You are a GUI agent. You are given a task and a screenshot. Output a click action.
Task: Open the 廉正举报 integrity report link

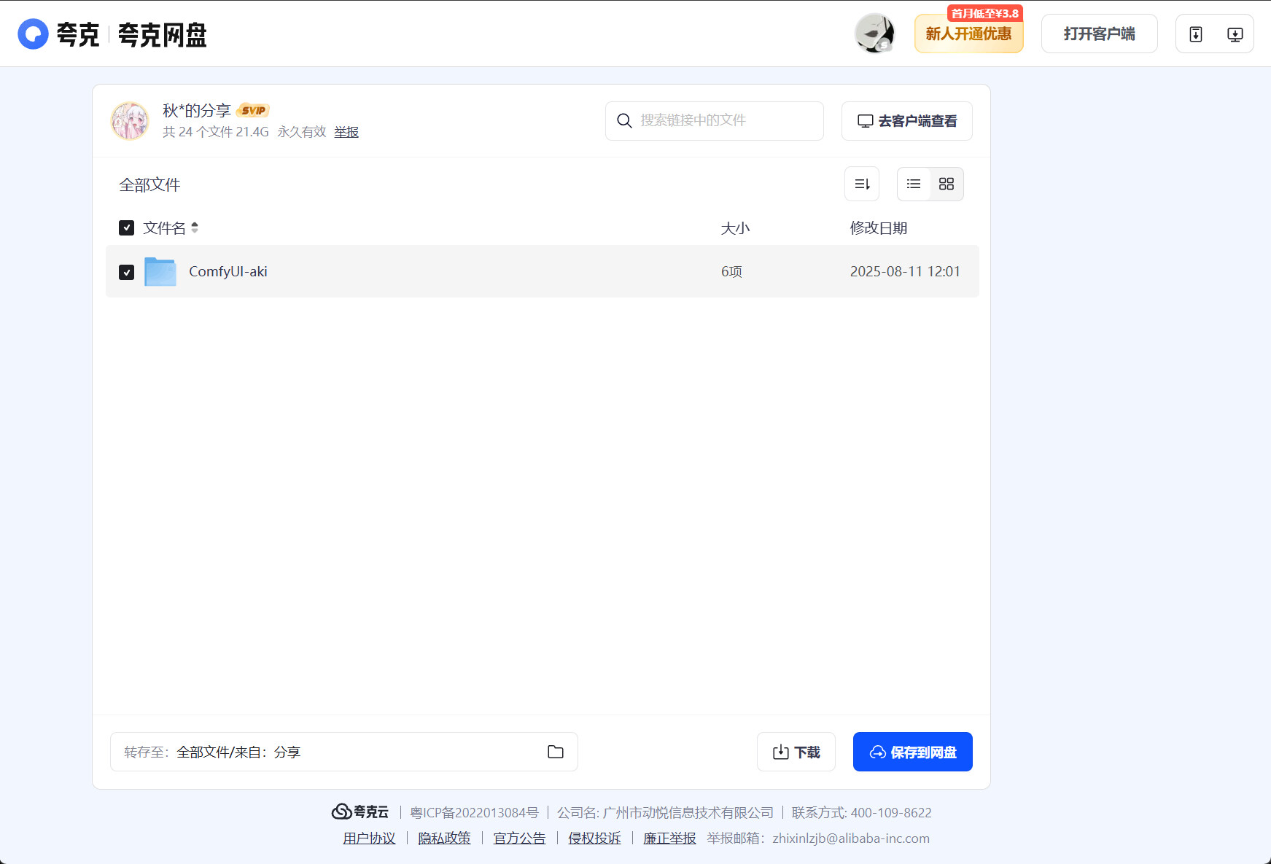point(670,838)
